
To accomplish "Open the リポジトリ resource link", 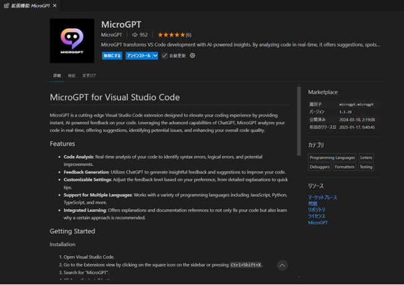I will [x=317, y=210].
